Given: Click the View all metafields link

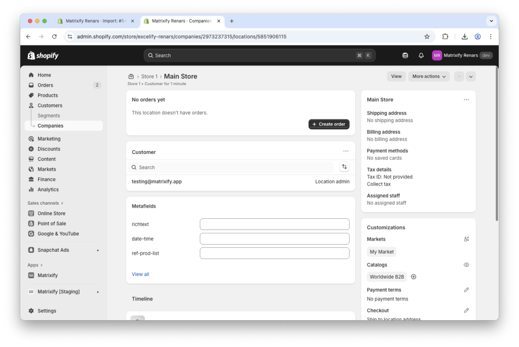Looking at the screenshot, I should (x=140, y=274).
